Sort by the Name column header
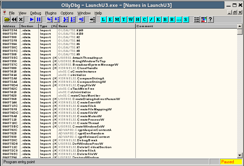244x166 pixels. coord(97,26)
